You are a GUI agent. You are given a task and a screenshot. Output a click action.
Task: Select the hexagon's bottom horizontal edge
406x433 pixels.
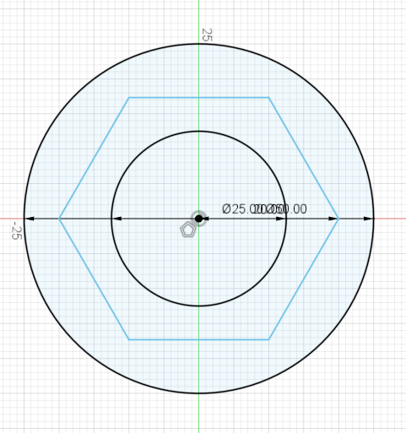coord(198,339)
